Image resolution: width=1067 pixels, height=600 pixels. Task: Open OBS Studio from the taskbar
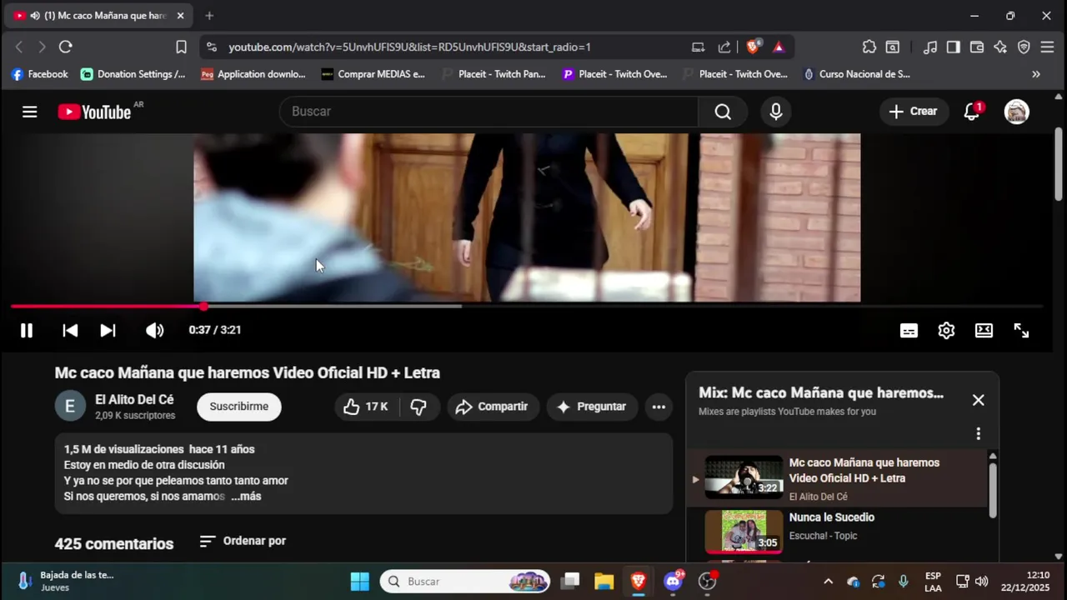click(x=708, y=582)
